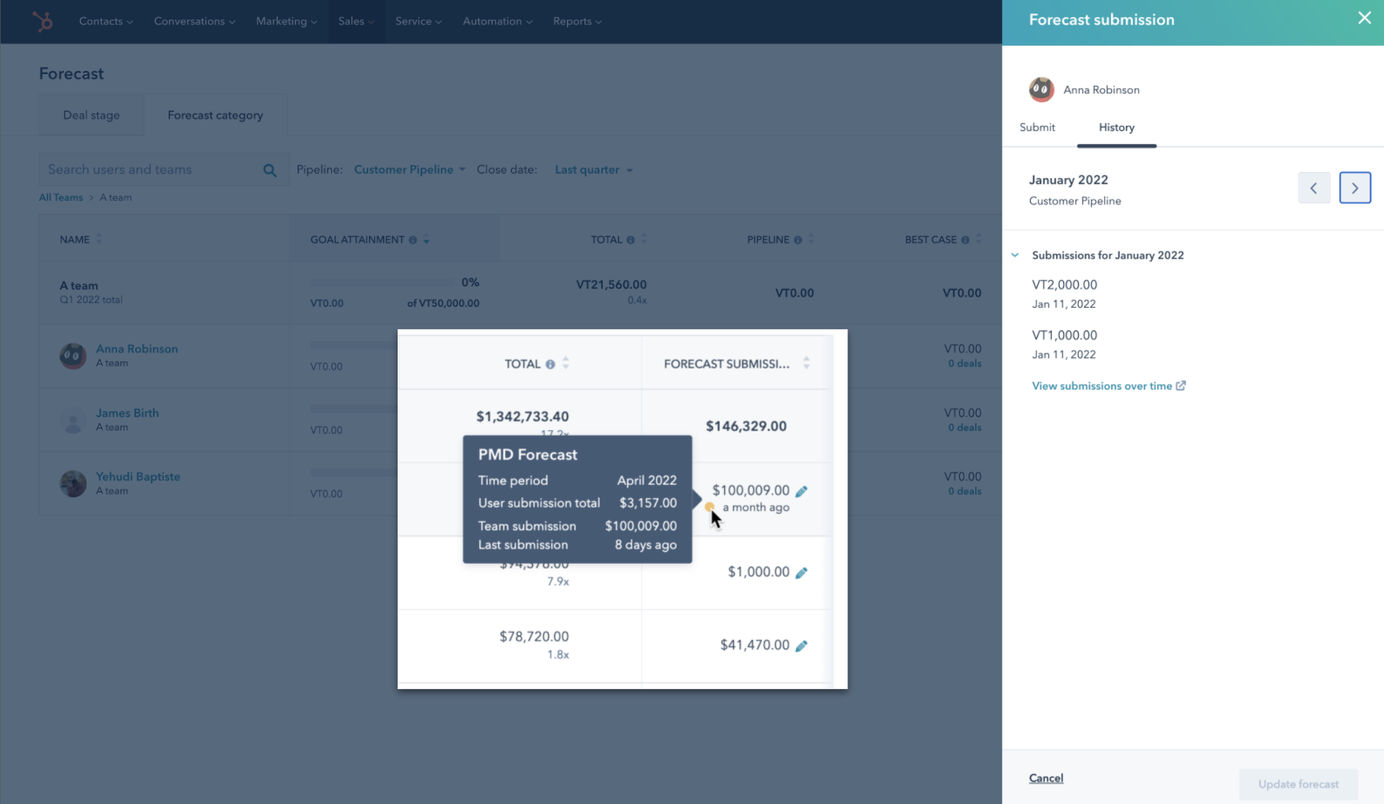
Task: Click the Update forecast button
Action: pyautogui.click(x=1300, y=783)
